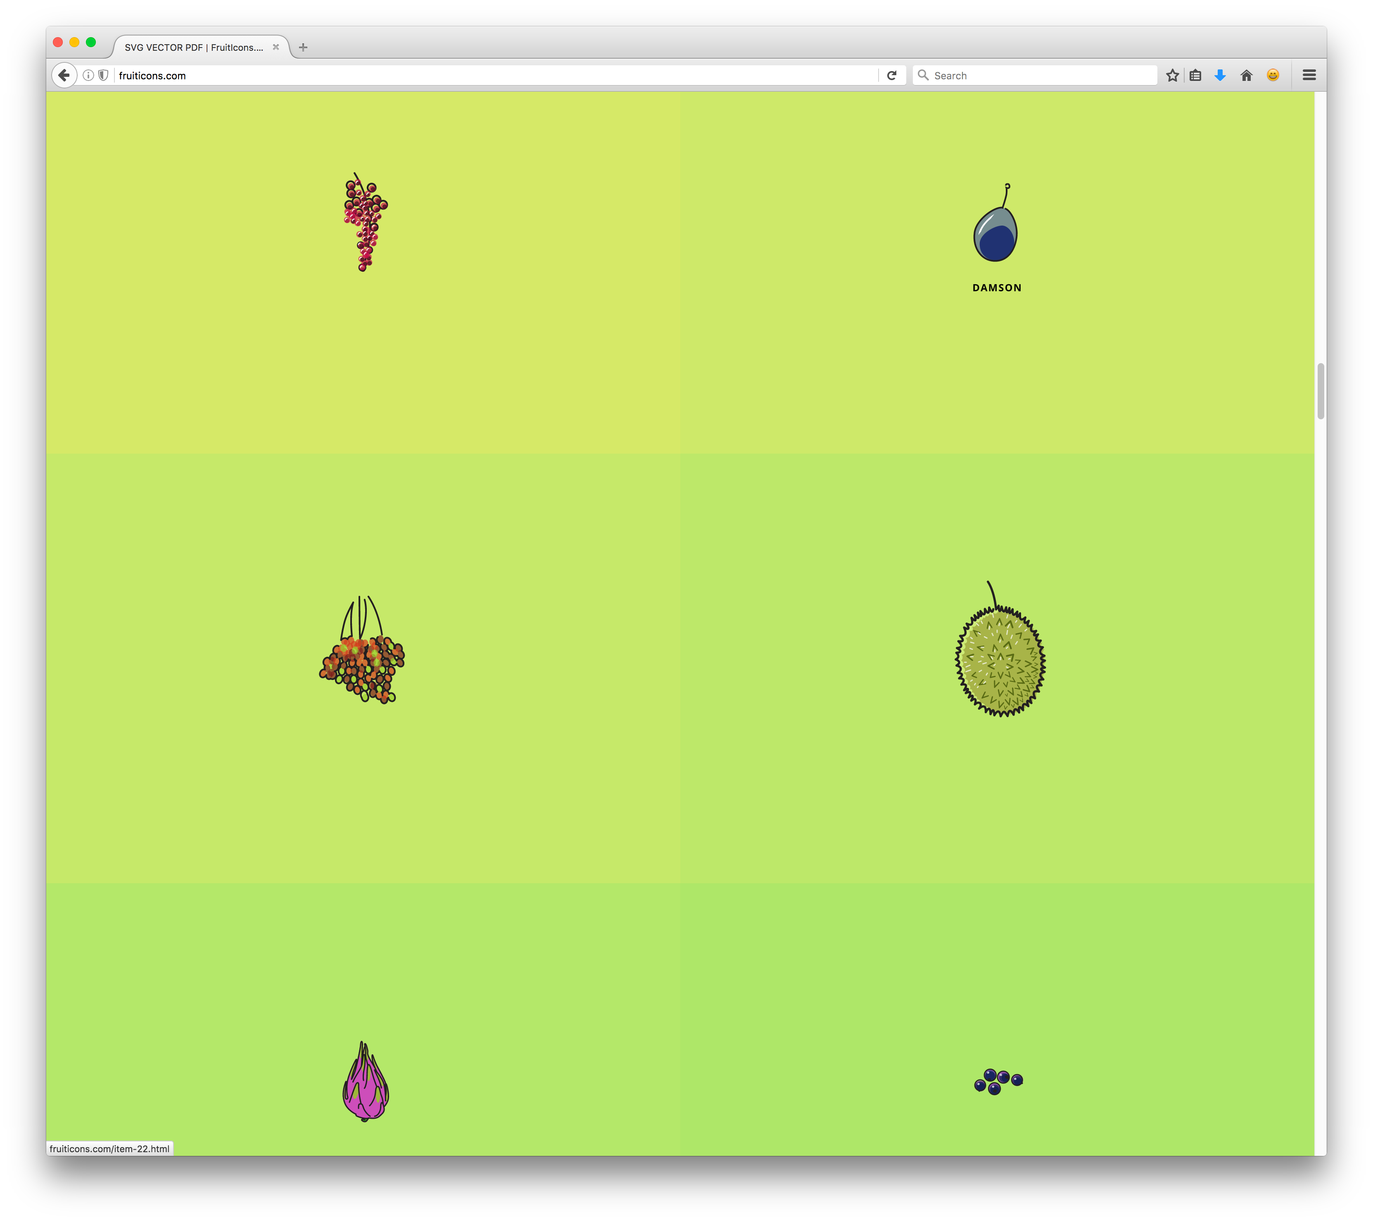Open tracking protection shield
1373x1222 pixels.
[103, 75]
